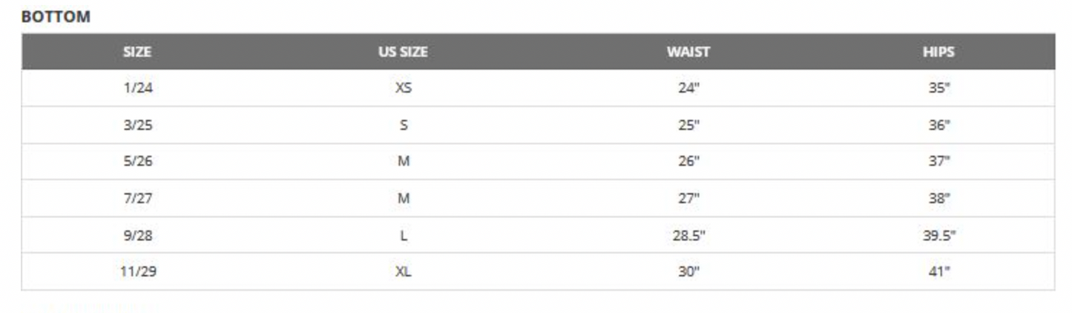Click the 9/28 size cell
This screenshot has width=1072, height=313.
(137, 235)
